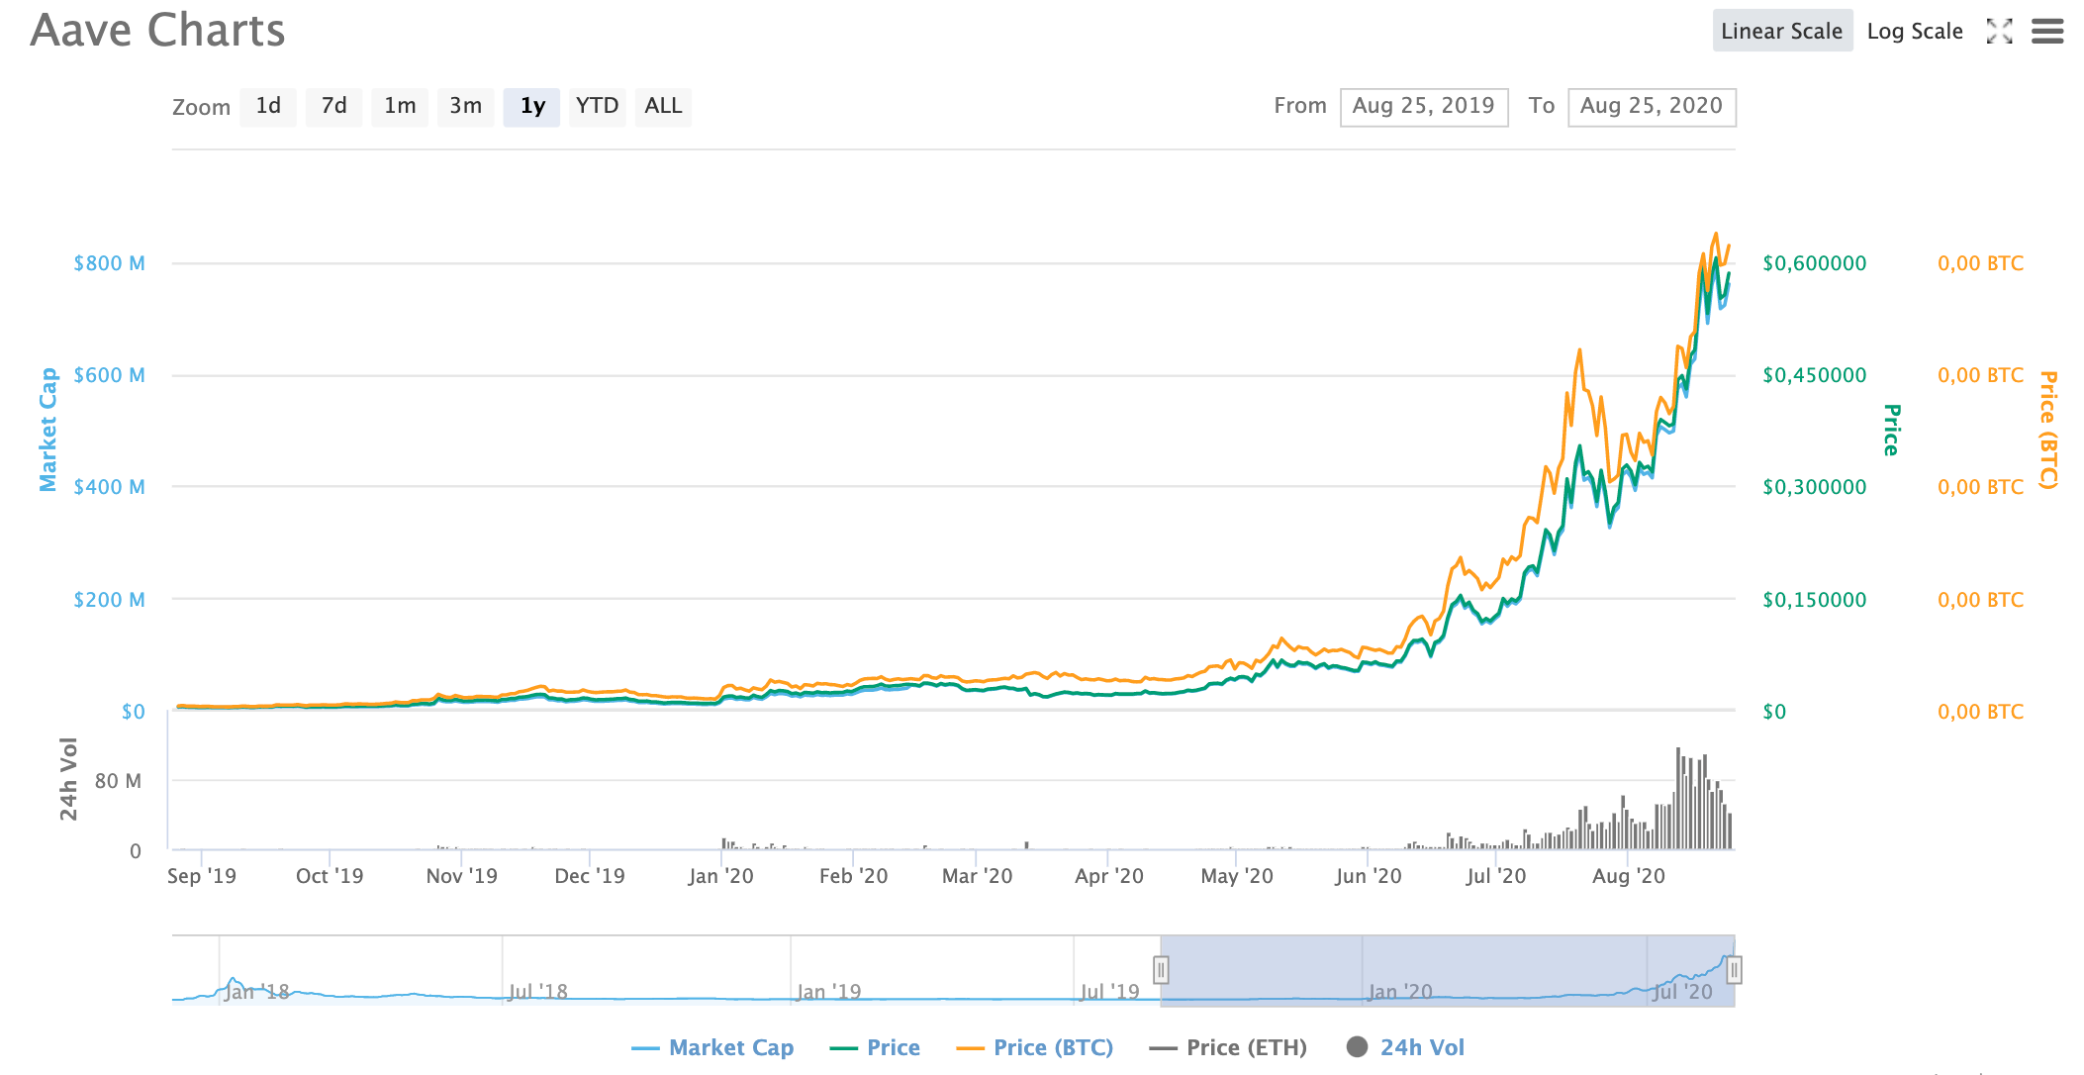The width and height of the screenshot is (2084, 1075).
Task: Grab the left navigator range handle
Action: (1161, 970)
